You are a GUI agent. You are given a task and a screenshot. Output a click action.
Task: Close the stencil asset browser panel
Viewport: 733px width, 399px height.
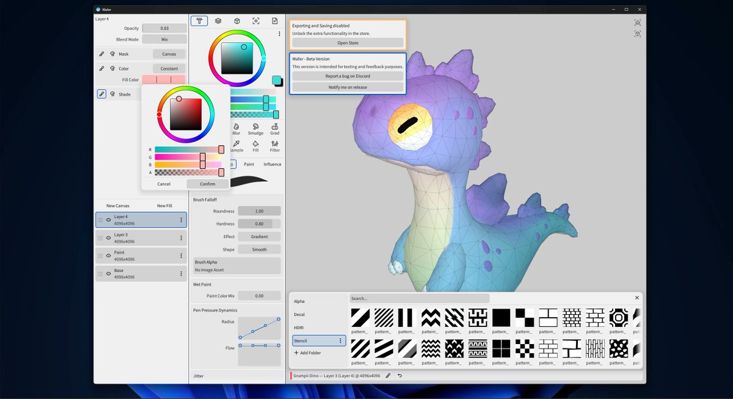click(x=637, y=298)
